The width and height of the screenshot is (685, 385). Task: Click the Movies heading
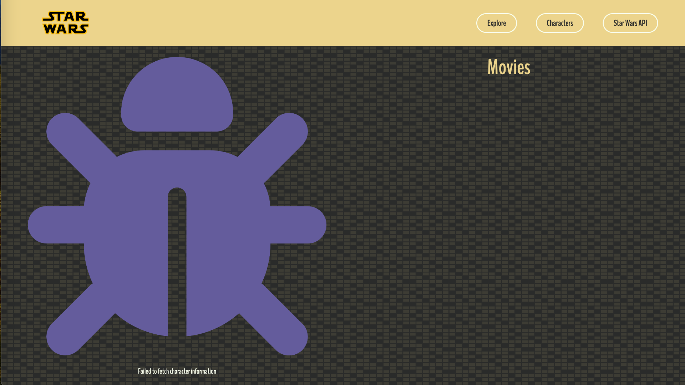(509, 67)
